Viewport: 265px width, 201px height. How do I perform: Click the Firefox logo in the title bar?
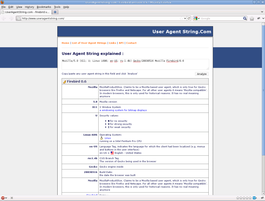2,2
